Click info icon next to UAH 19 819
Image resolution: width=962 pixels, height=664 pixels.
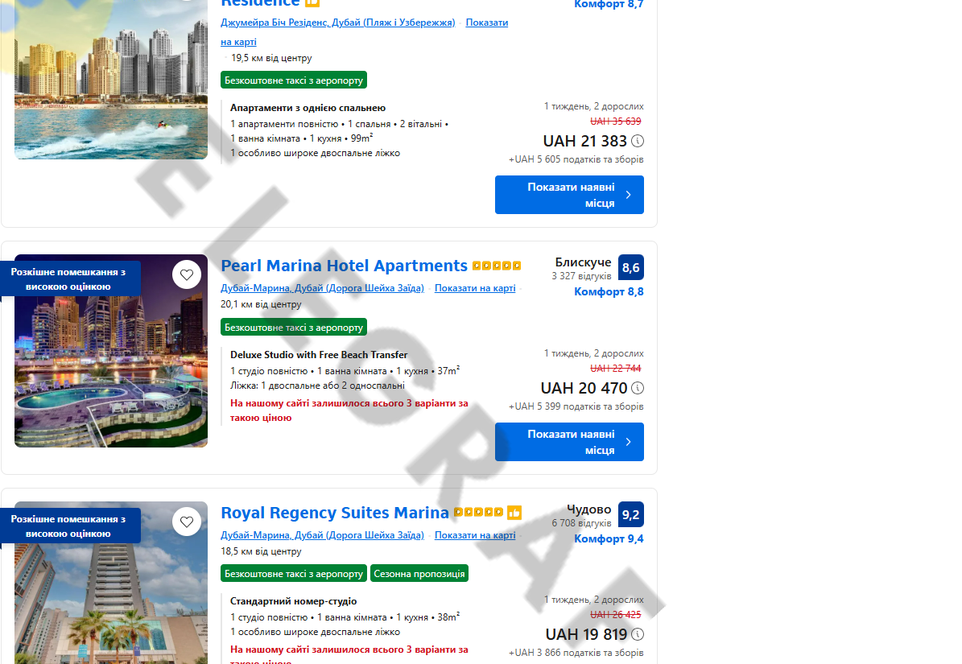tap(638, 634)
